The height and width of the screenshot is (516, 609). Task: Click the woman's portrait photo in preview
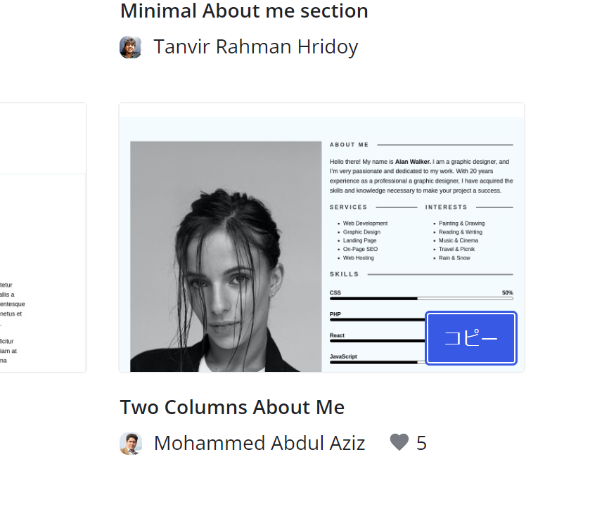226,257
